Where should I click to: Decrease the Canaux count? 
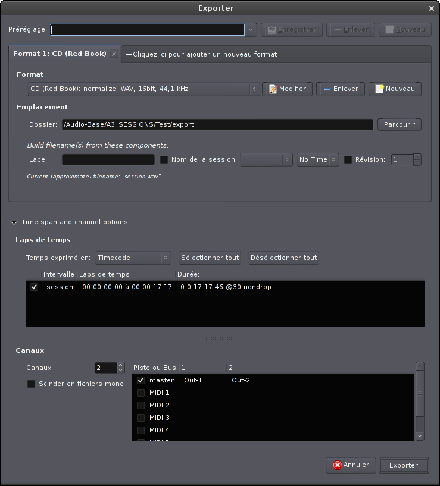tap(121, 371)
